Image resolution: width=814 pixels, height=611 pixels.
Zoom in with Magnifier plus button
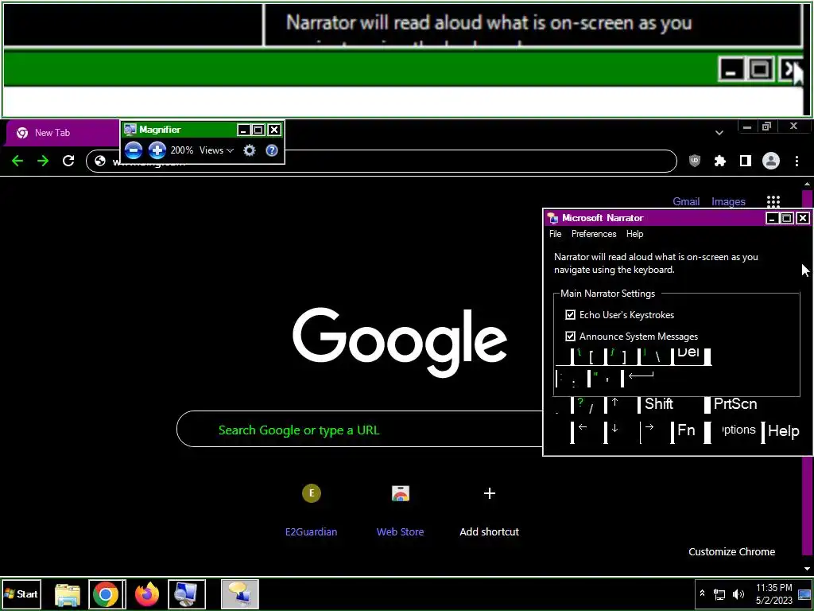coord(157,150)
